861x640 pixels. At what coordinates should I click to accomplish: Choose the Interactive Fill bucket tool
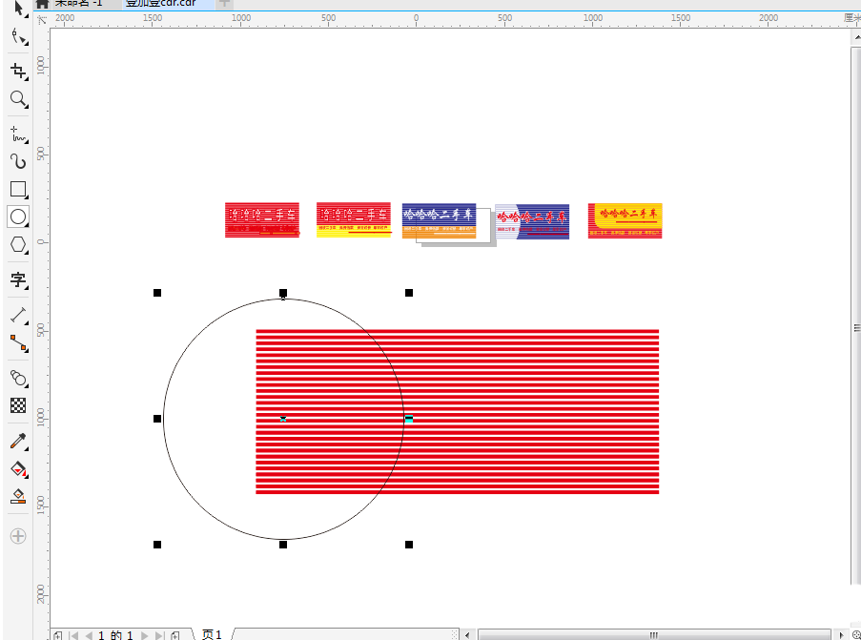18,469
